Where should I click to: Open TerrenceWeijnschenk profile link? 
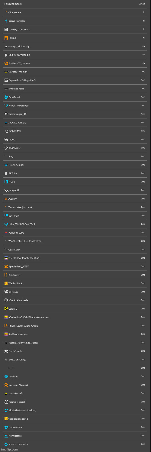(20, 207)
